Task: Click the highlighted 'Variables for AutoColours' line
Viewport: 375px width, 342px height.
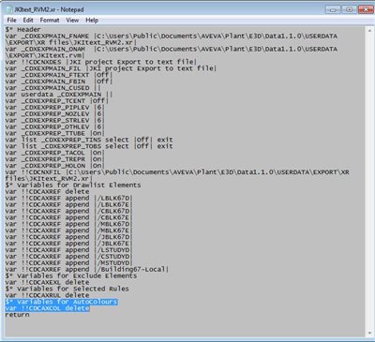Action: (62, 302)
